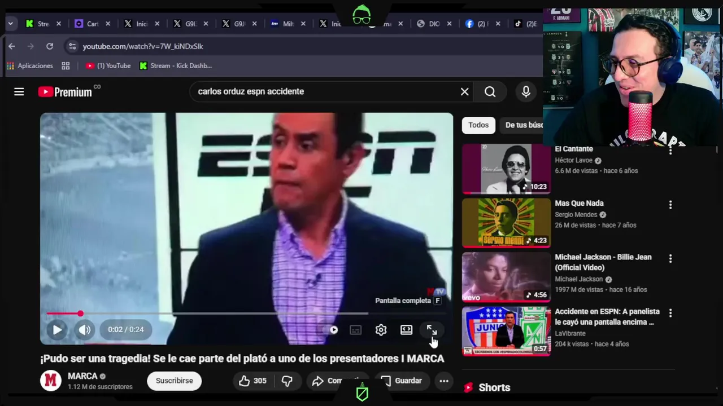The width and height of the screenshot is (723, 406).
Task: Close the Cart tab
Action: tap(108, 24)
